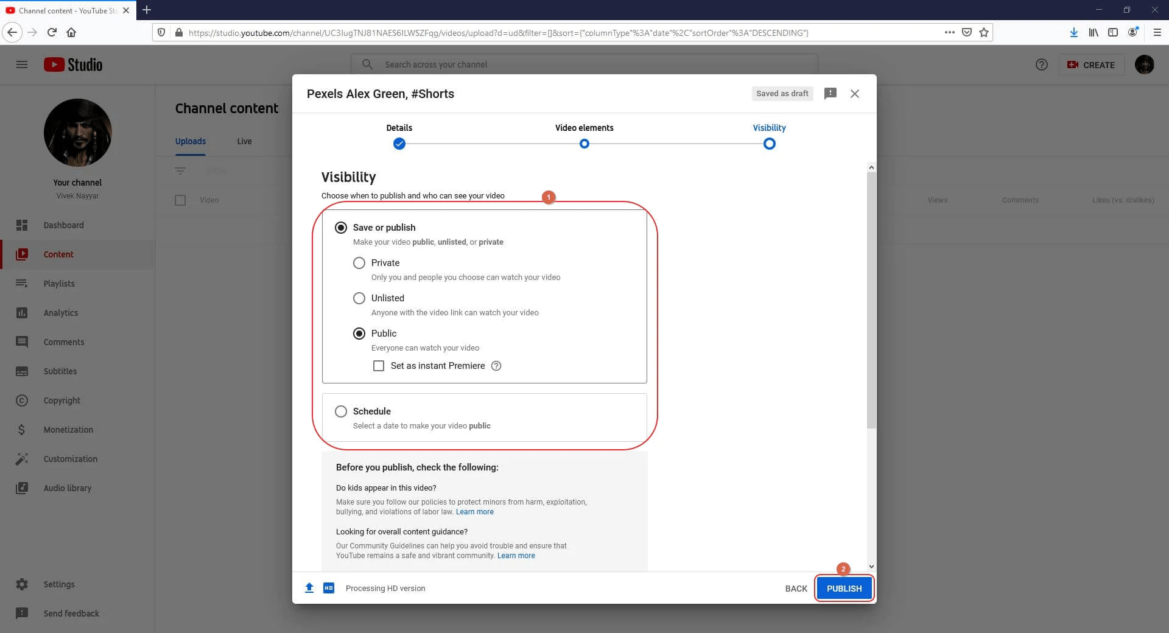Click the upload arrow icon in dialog footer

click(309, 588)
